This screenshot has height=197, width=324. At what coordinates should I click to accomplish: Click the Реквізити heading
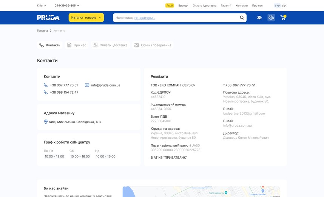click(159, 76)
